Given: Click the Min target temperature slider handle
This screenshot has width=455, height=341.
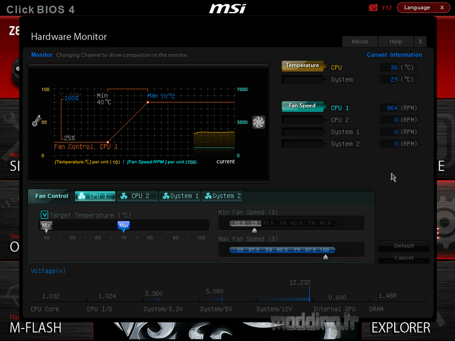Looking at the screenshot, I should (x=46, y=226).
